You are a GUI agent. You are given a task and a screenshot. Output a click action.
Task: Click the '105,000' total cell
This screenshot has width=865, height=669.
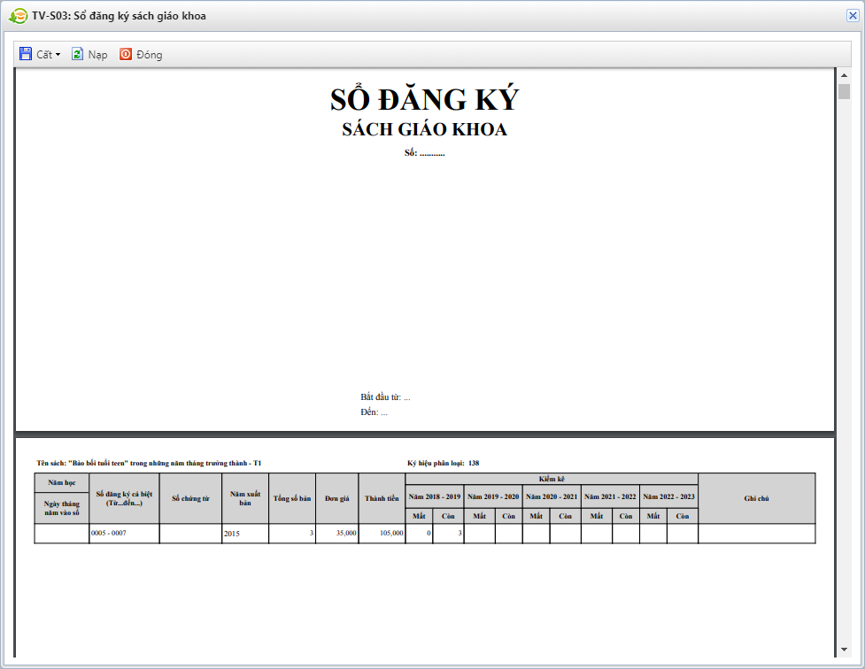382,534
